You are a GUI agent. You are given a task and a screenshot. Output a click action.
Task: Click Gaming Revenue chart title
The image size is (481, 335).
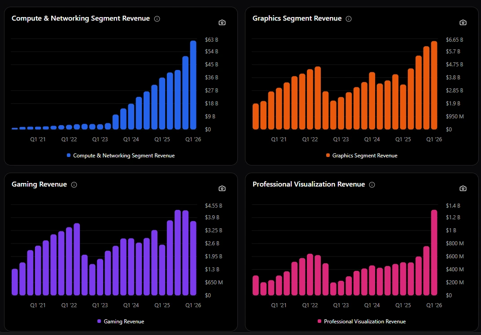[x=39, y=184]
